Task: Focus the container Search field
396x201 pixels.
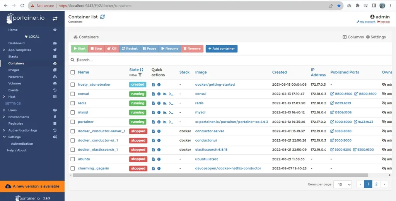Action: point(193,60)
